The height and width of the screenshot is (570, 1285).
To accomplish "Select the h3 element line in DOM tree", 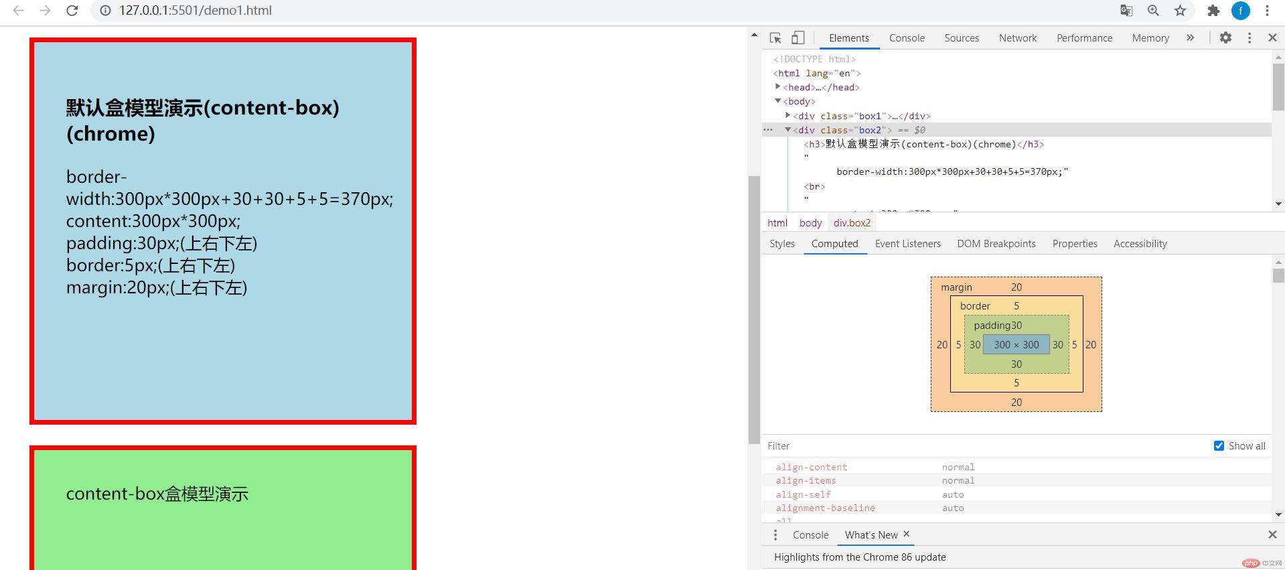I will point(923,144).
